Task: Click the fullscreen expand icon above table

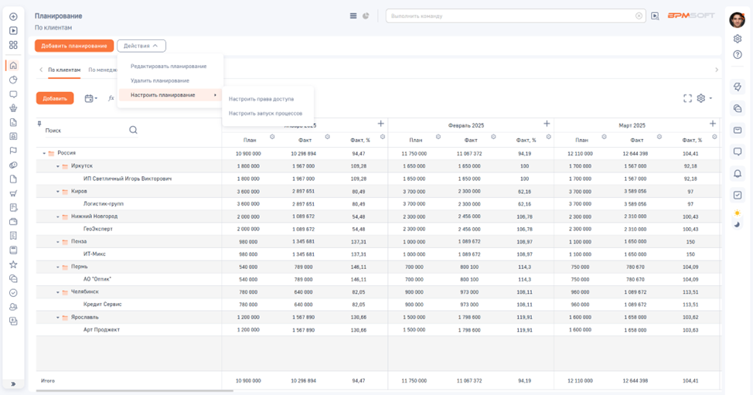Action: pos(687,98)
